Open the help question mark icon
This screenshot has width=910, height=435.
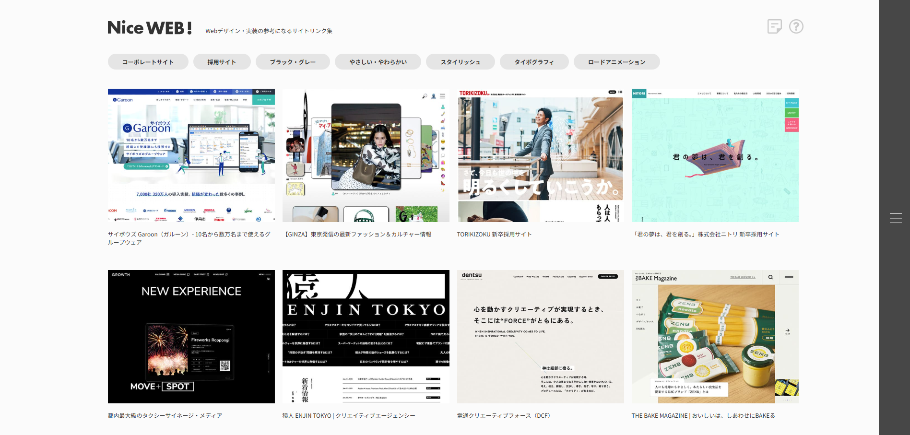click(796, 26)
